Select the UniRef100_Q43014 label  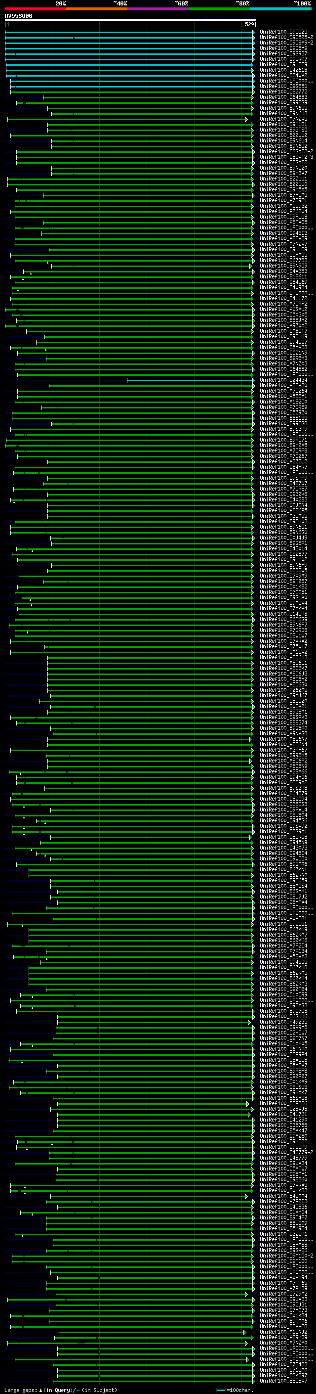283,548
